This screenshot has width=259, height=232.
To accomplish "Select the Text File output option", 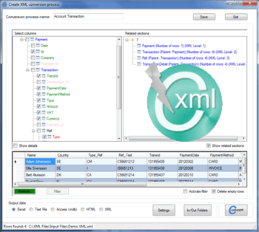I will coord(31,210).
